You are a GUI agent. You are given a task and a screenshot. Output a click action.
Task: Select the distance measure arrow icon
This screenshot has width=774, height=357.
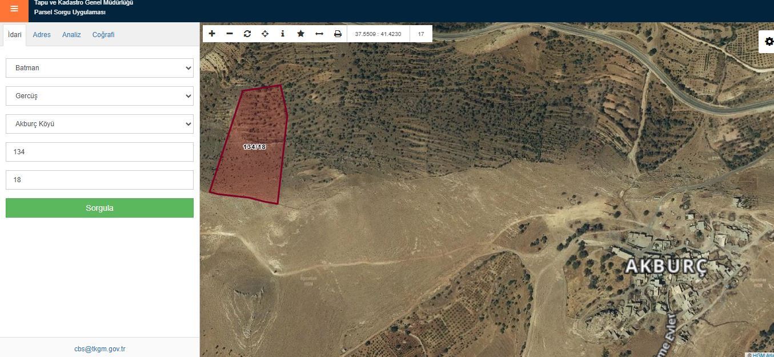[319, 34]
